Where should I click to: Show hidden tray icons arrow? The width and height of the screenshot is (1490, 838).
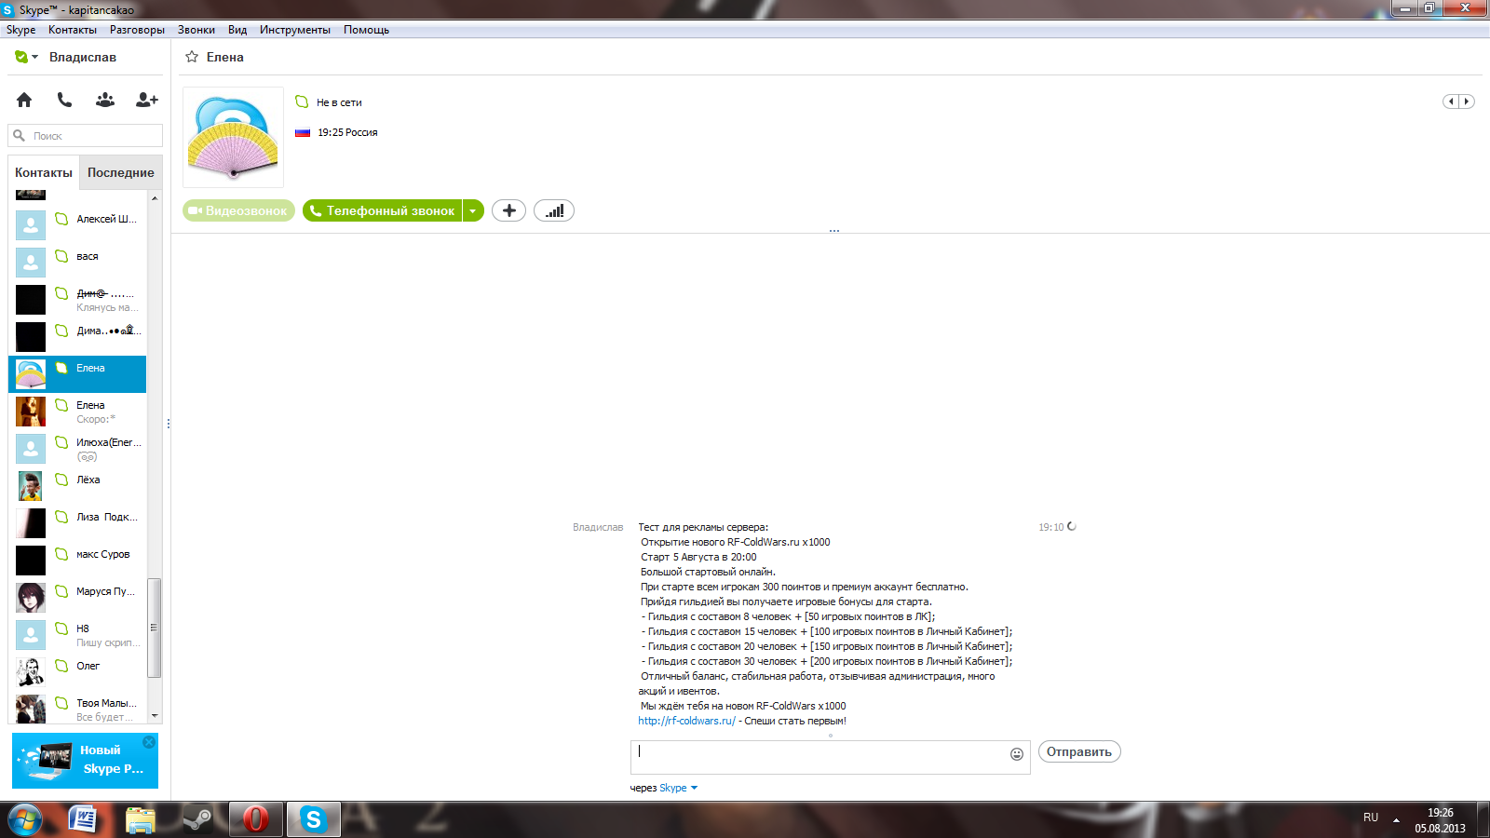coord(1396,820)
